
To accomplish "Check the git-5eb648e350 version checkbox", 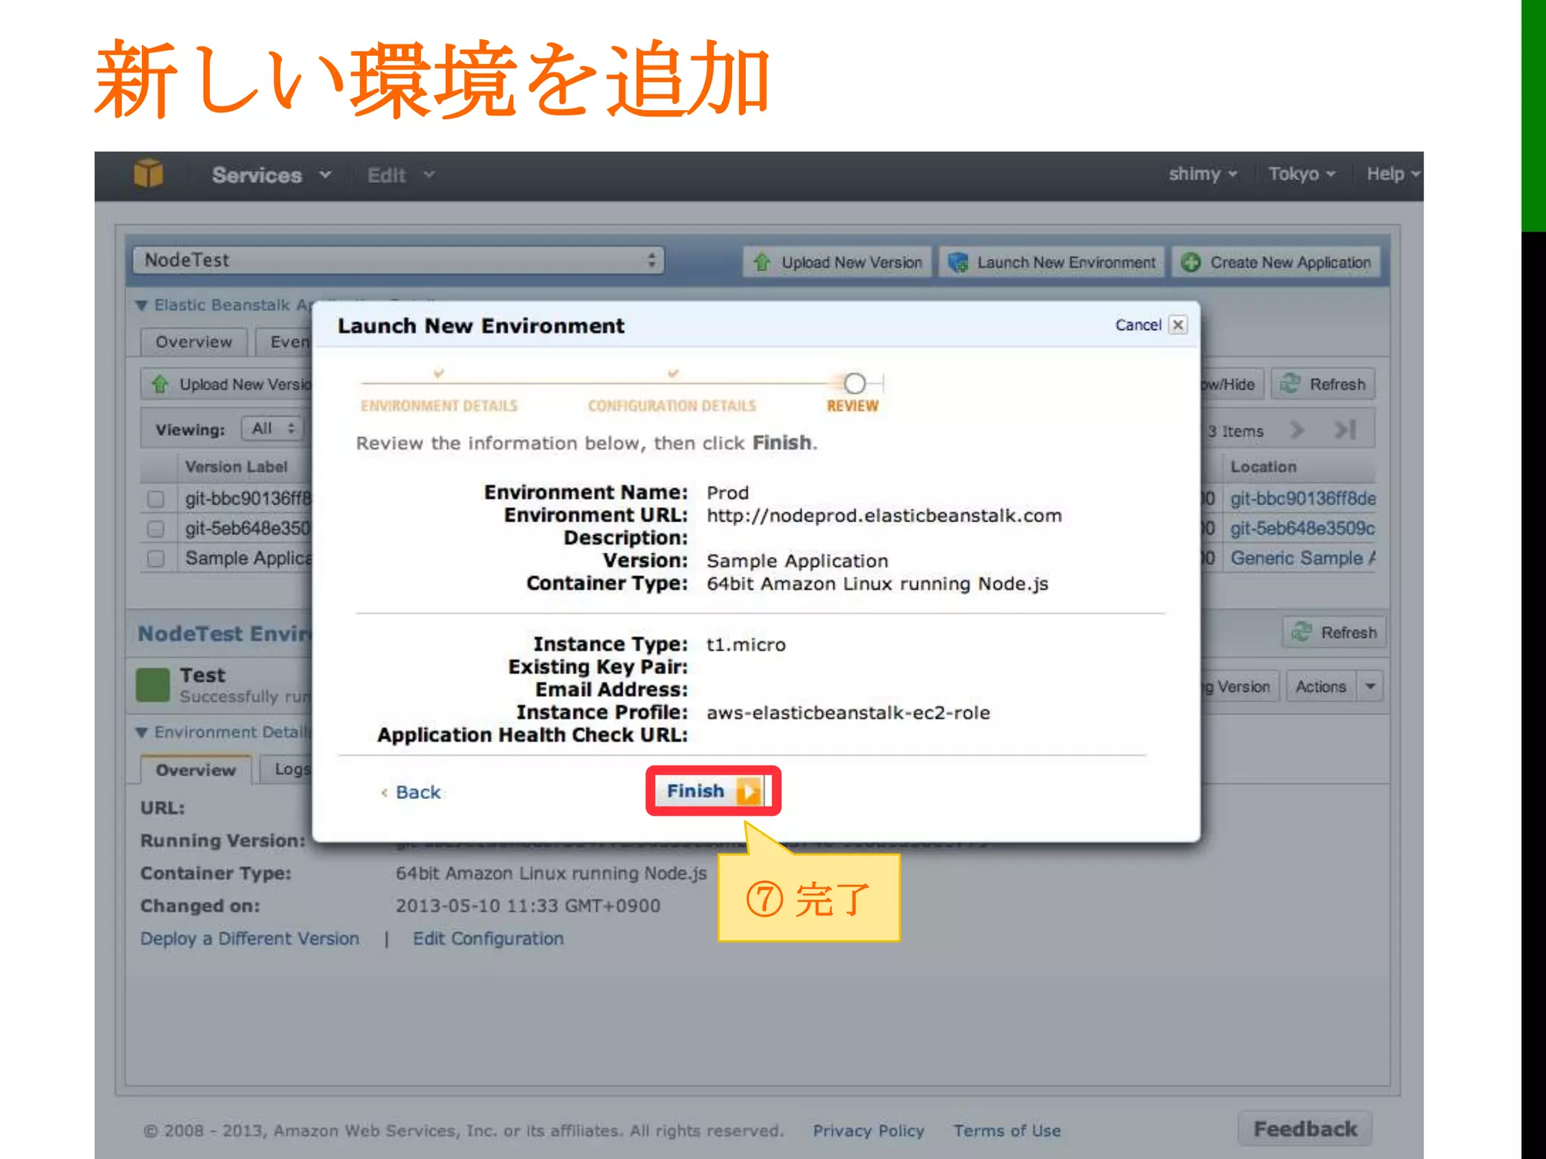I will 156,528.
